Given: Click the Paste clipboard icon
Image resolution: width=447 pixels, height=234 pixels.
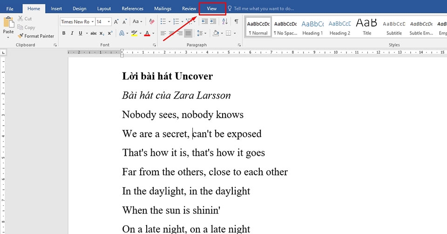Looking at the screenshot, I should click(x=8, y=22).
